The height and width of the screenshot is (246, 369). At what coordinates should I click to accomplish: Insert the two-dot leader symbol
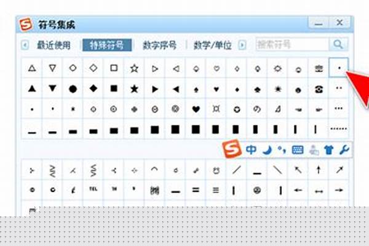(x=339, y=89)
